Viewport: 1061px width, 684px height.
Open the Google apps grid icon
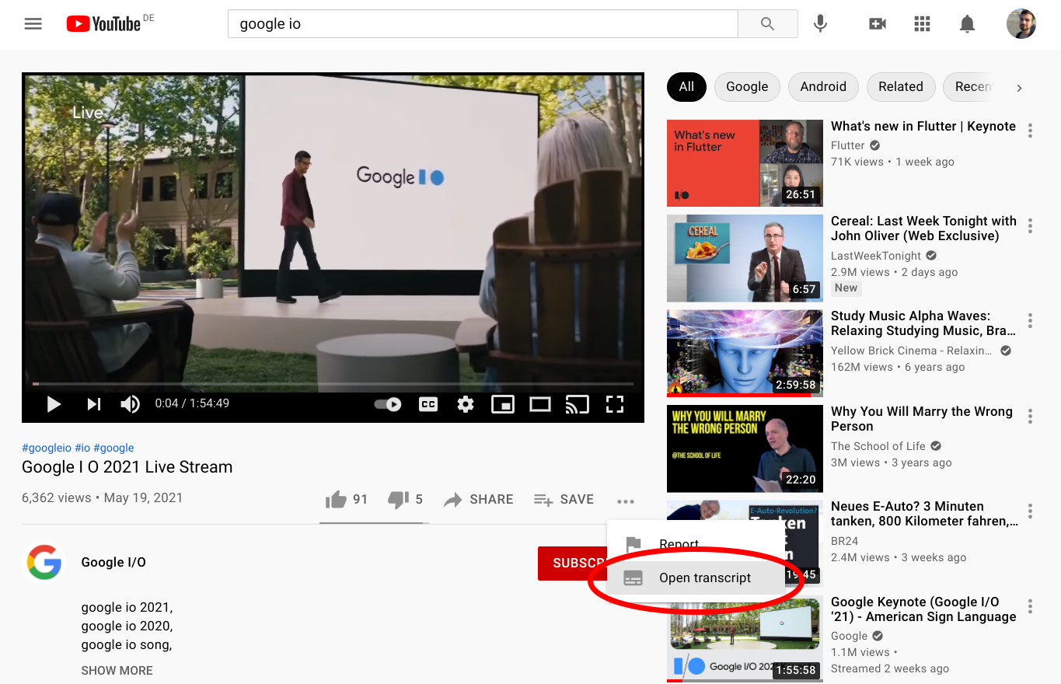(x=922, y=24)
